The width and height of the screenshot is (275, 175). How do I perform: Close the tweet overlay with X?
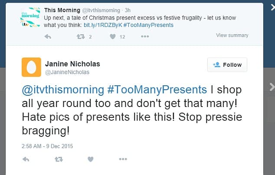coord(272,7)
